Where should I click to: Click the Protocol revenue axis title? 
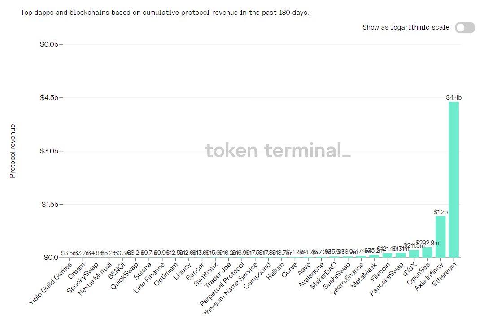(x=13, y=151)
